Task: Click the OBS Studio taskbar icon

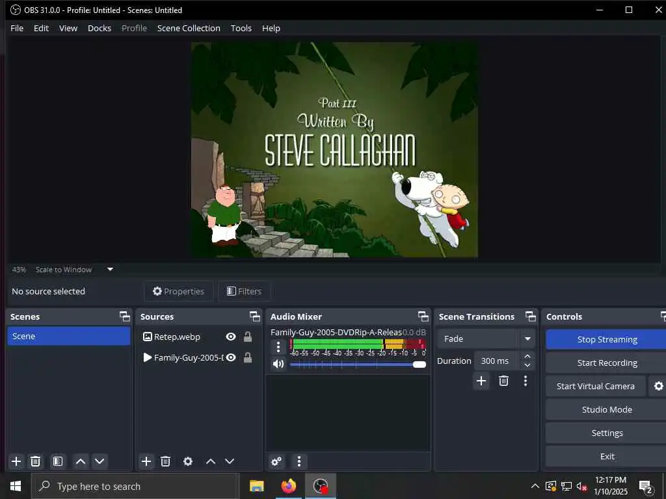Action: (x=321, y=486)
